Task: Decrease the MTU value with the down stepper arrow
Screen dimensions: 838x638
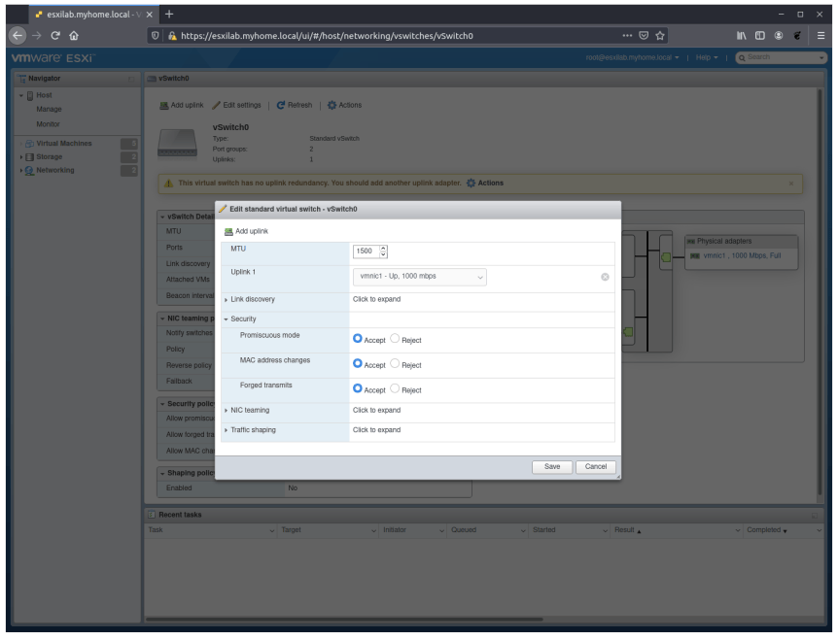Action: 383,254
